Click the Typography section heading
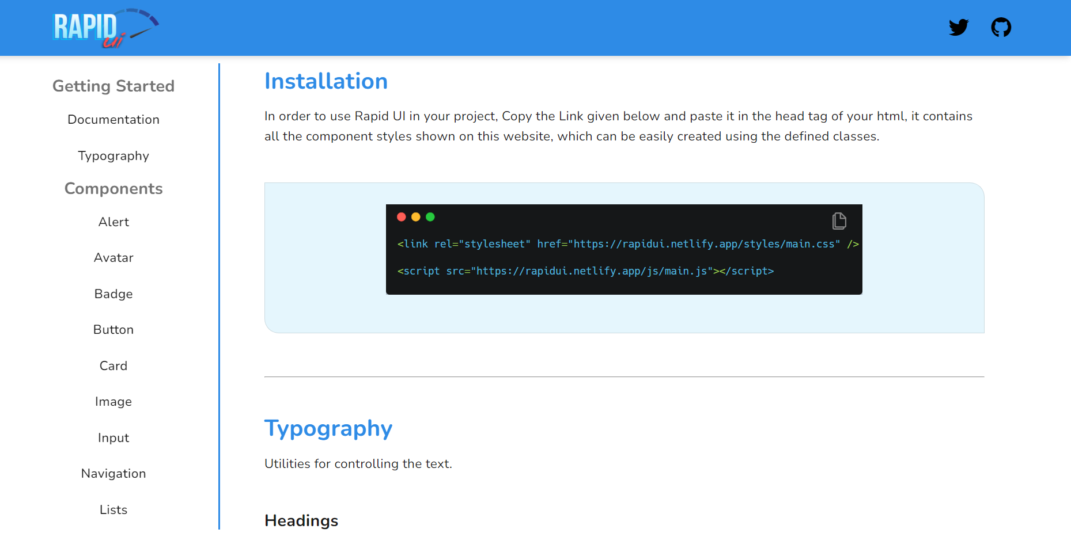The height and width of the screenshot is (533, 1071). coord(328,429)
